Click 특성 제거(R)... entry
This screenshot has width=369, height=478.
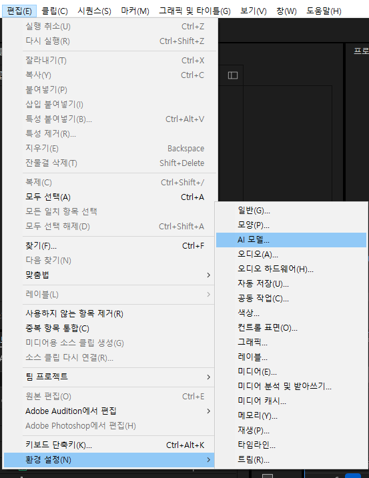click(109, 133)
